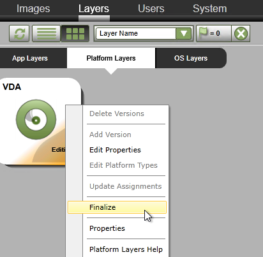The height and width of the screenshot is (257, 263).
Task: Switch to list view layout
Action: coord(47,34)
